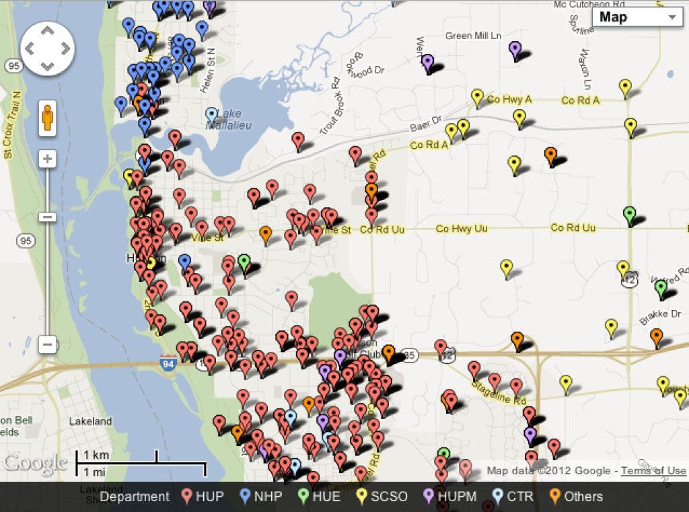Select the orange marker east of Co Rd A yellow markers
The height and width of the screenshot is (512, 689).
click(x=550, y=155)
